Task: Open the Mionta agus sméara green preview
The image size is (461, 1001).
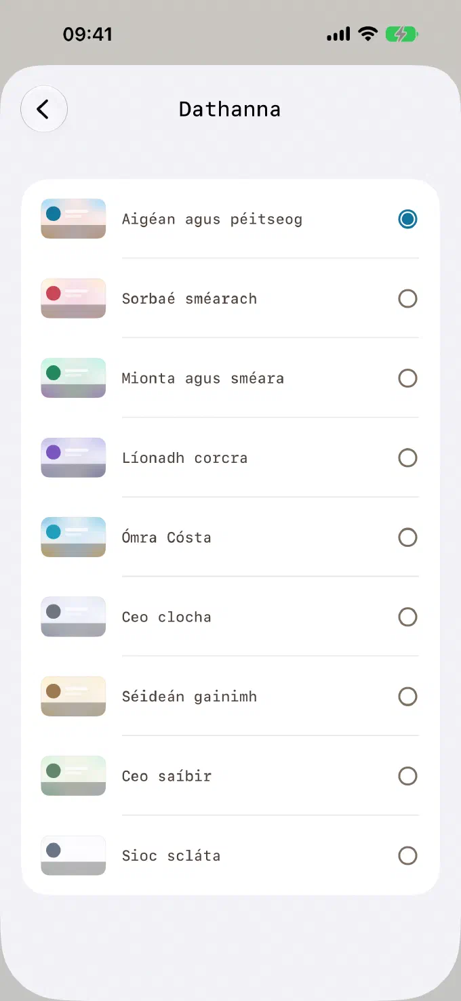Action: pyautogui.click(x=73, y=378)
